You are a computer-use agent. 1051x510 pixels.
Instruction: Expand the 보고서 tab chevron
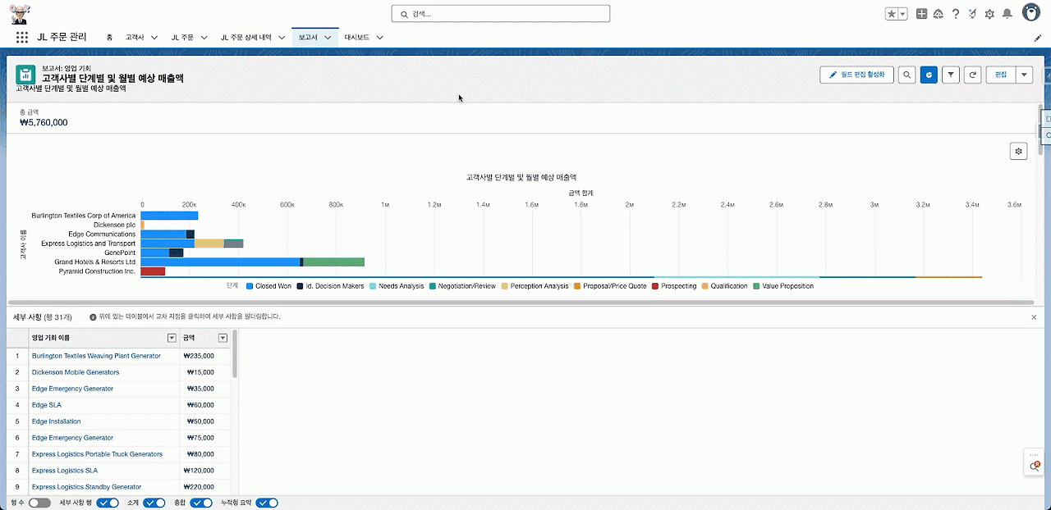tap(328, 38)
